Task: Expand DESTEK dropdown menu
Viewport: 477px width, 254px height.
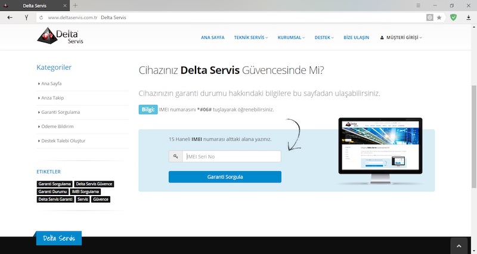Action: [324, 38]
